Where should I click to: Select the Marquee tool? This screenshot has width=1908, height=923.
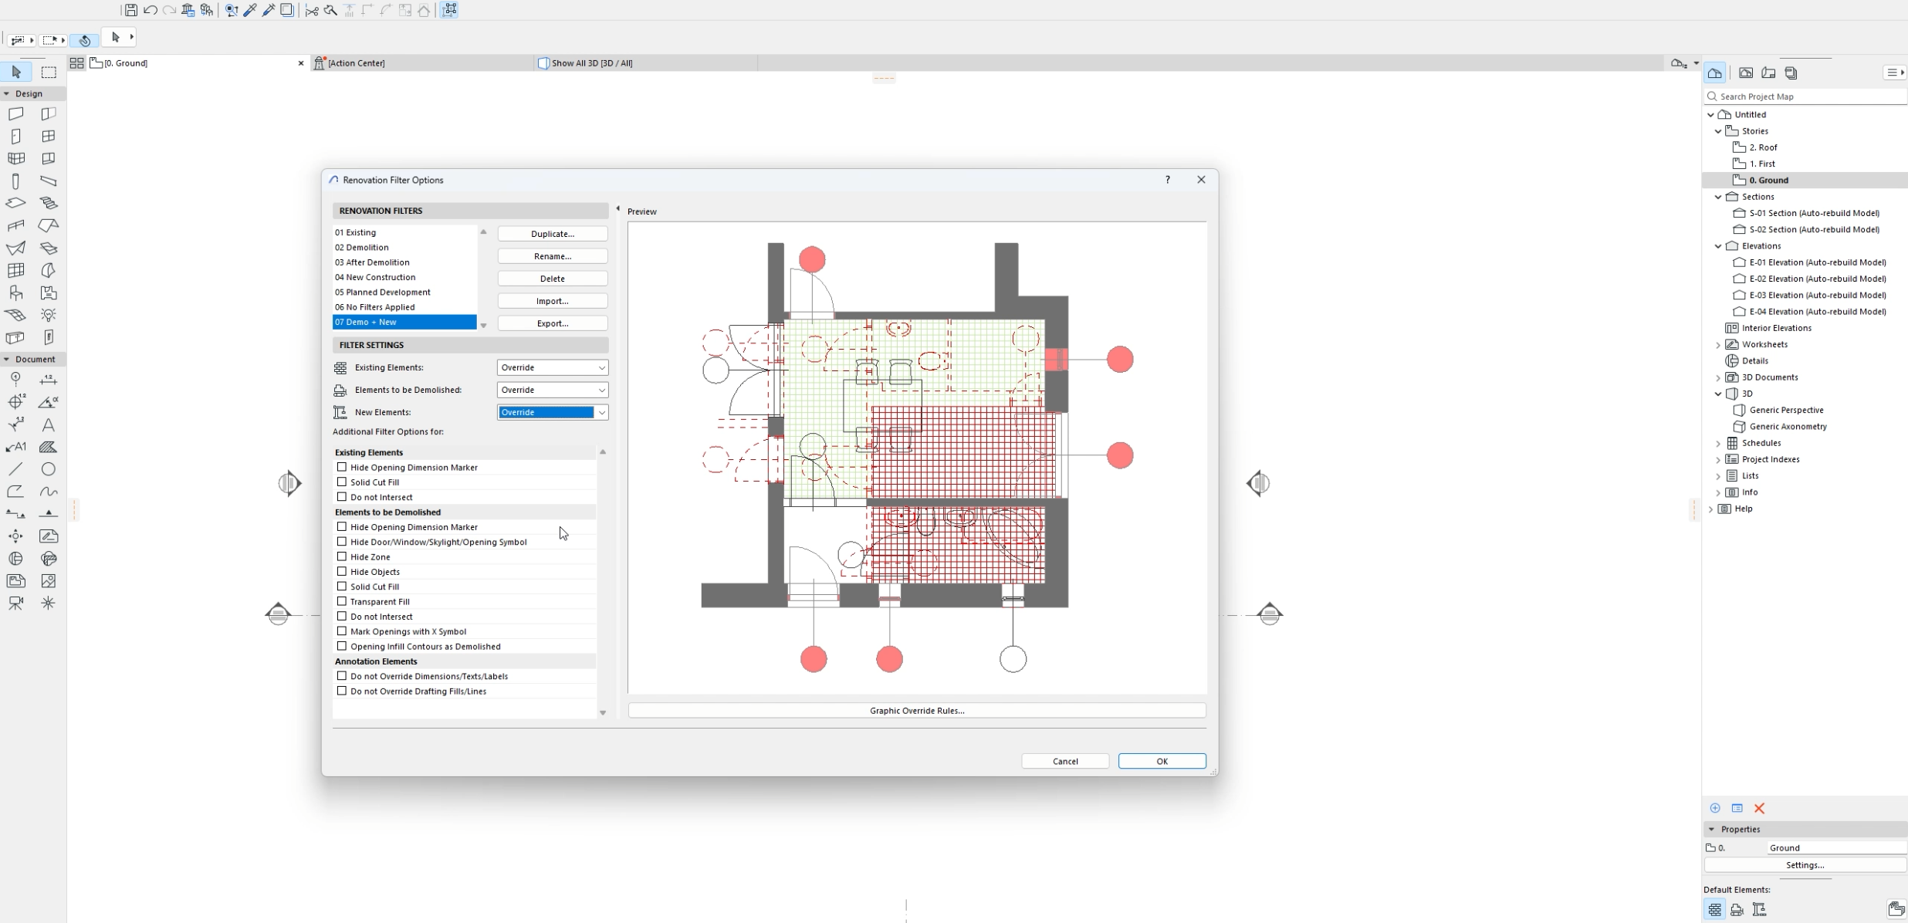point(49,72)
